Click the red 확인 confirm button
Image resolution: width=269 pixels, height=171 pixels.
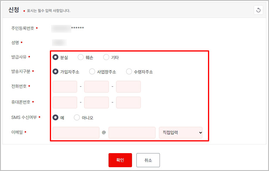point(120,160)
